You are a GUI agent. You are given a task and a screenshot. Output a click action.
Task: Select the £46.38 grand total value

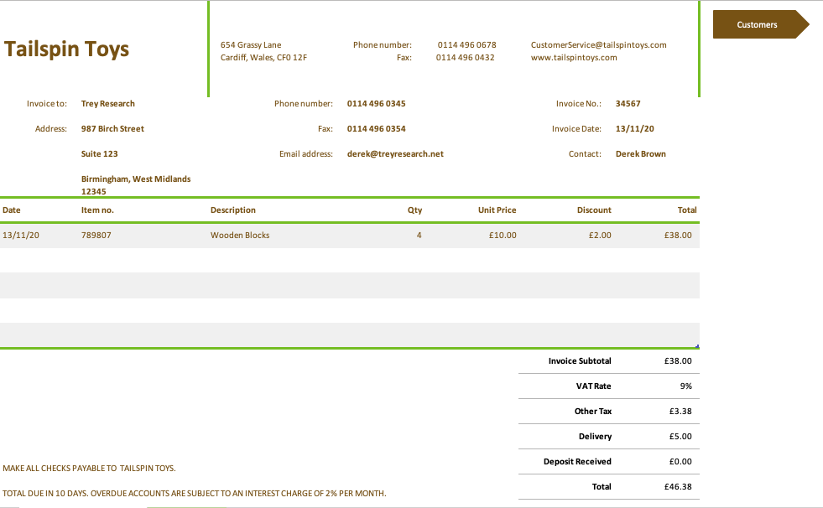(678, 487)
